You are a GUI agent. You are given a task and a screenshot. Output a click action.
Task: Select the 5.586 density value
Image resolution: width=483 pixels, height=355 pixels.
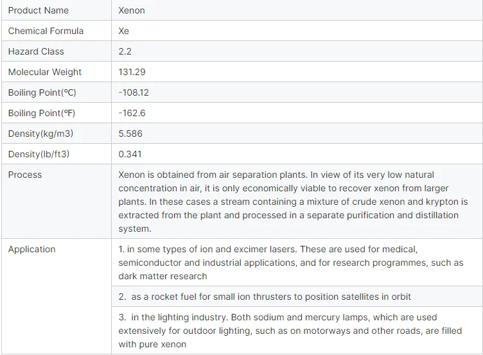click(130, 134)
